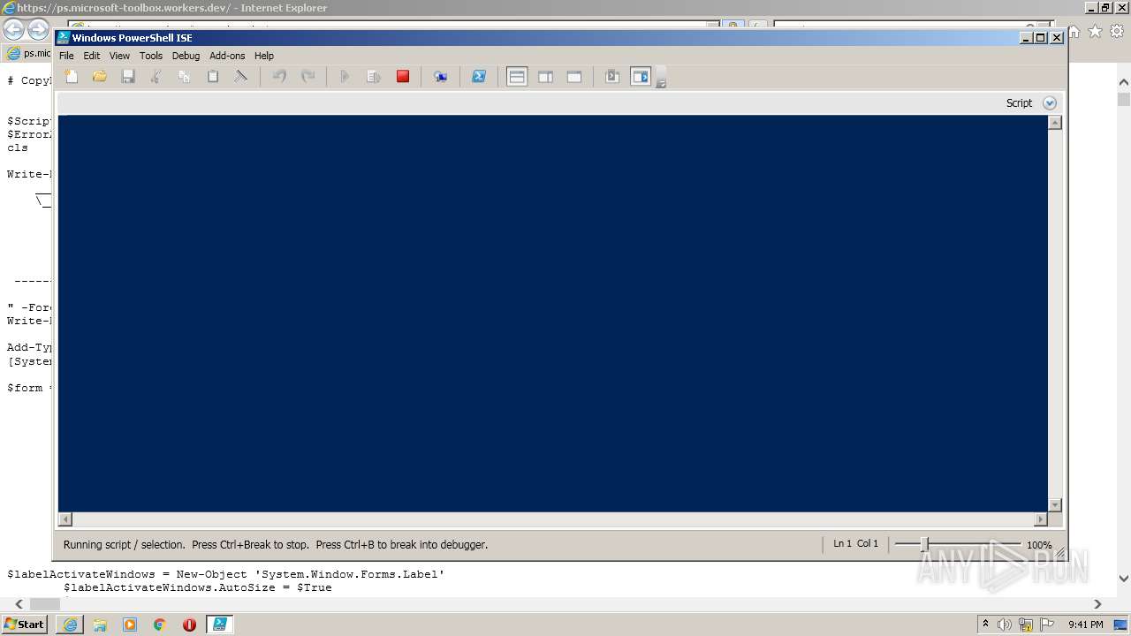This screenshot has height=636, width=1131.
Task: Click the $labelActivateWindows code line in browser
Action: click(x=225, y=574)
